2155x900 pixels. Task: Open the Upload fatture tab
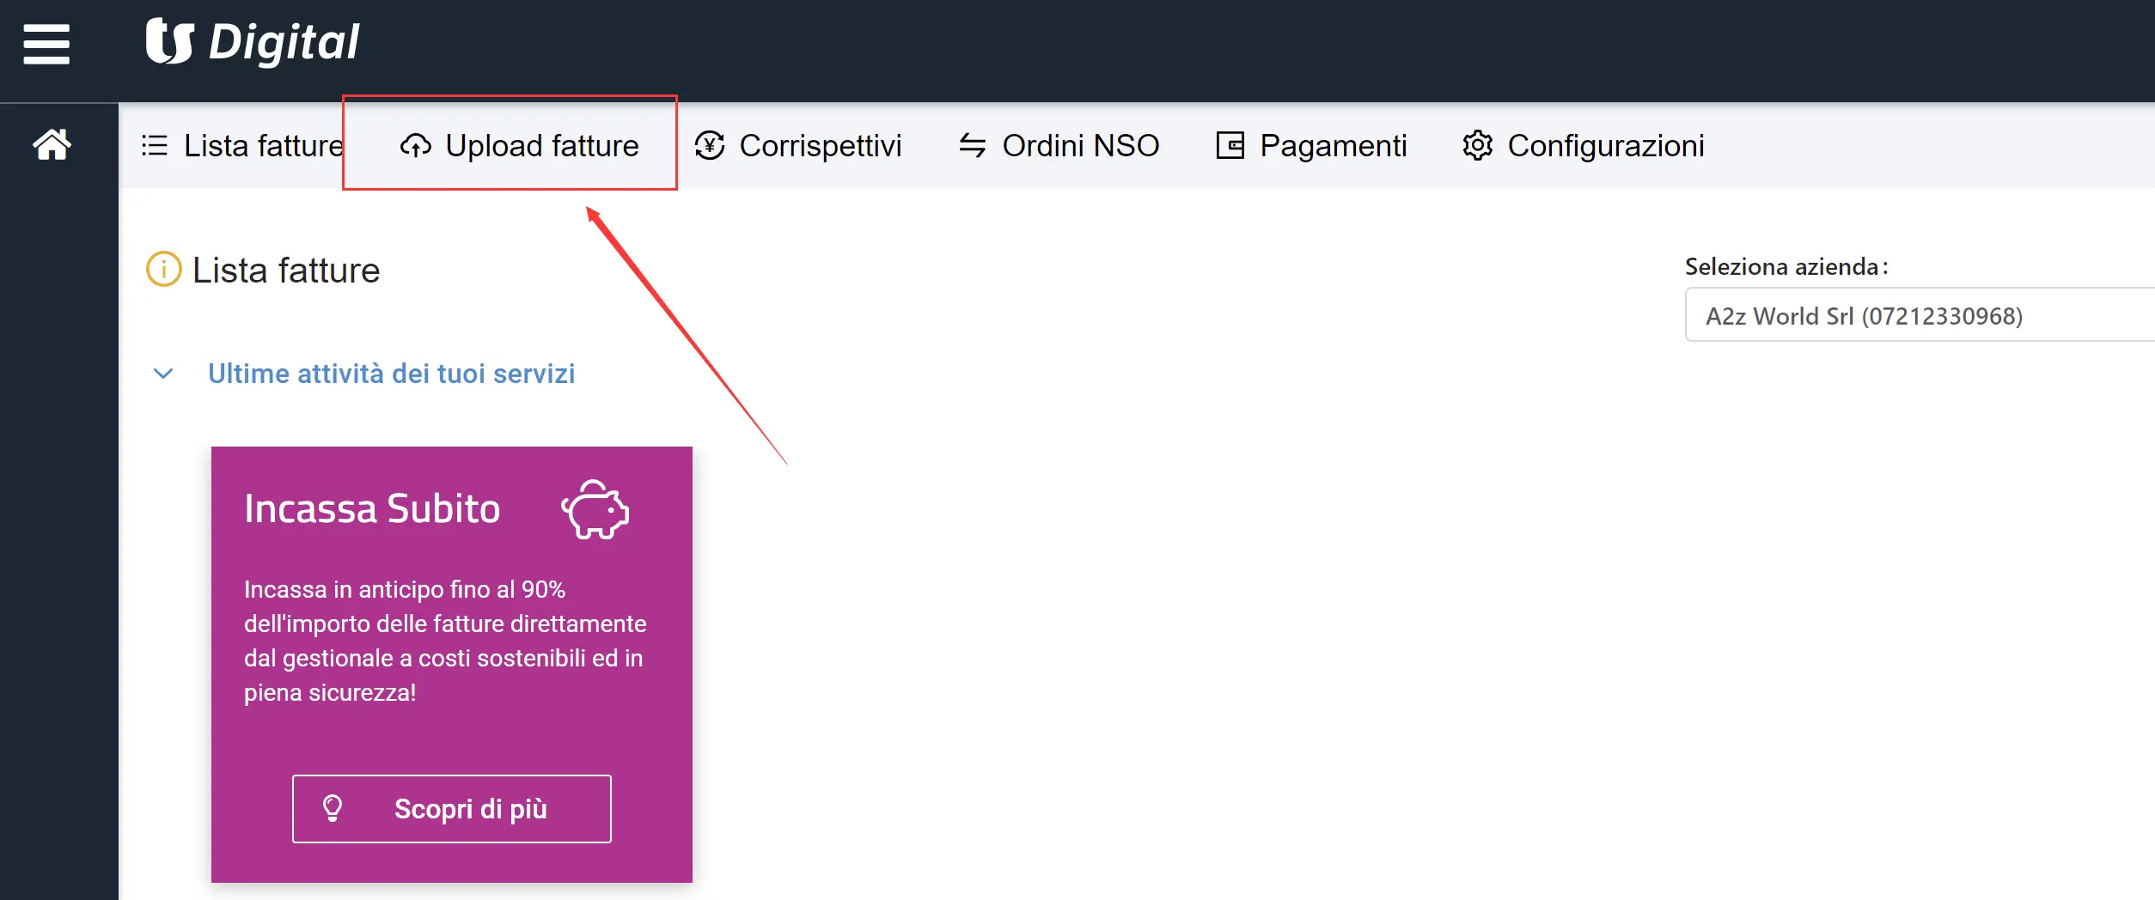tap(541, 146)
